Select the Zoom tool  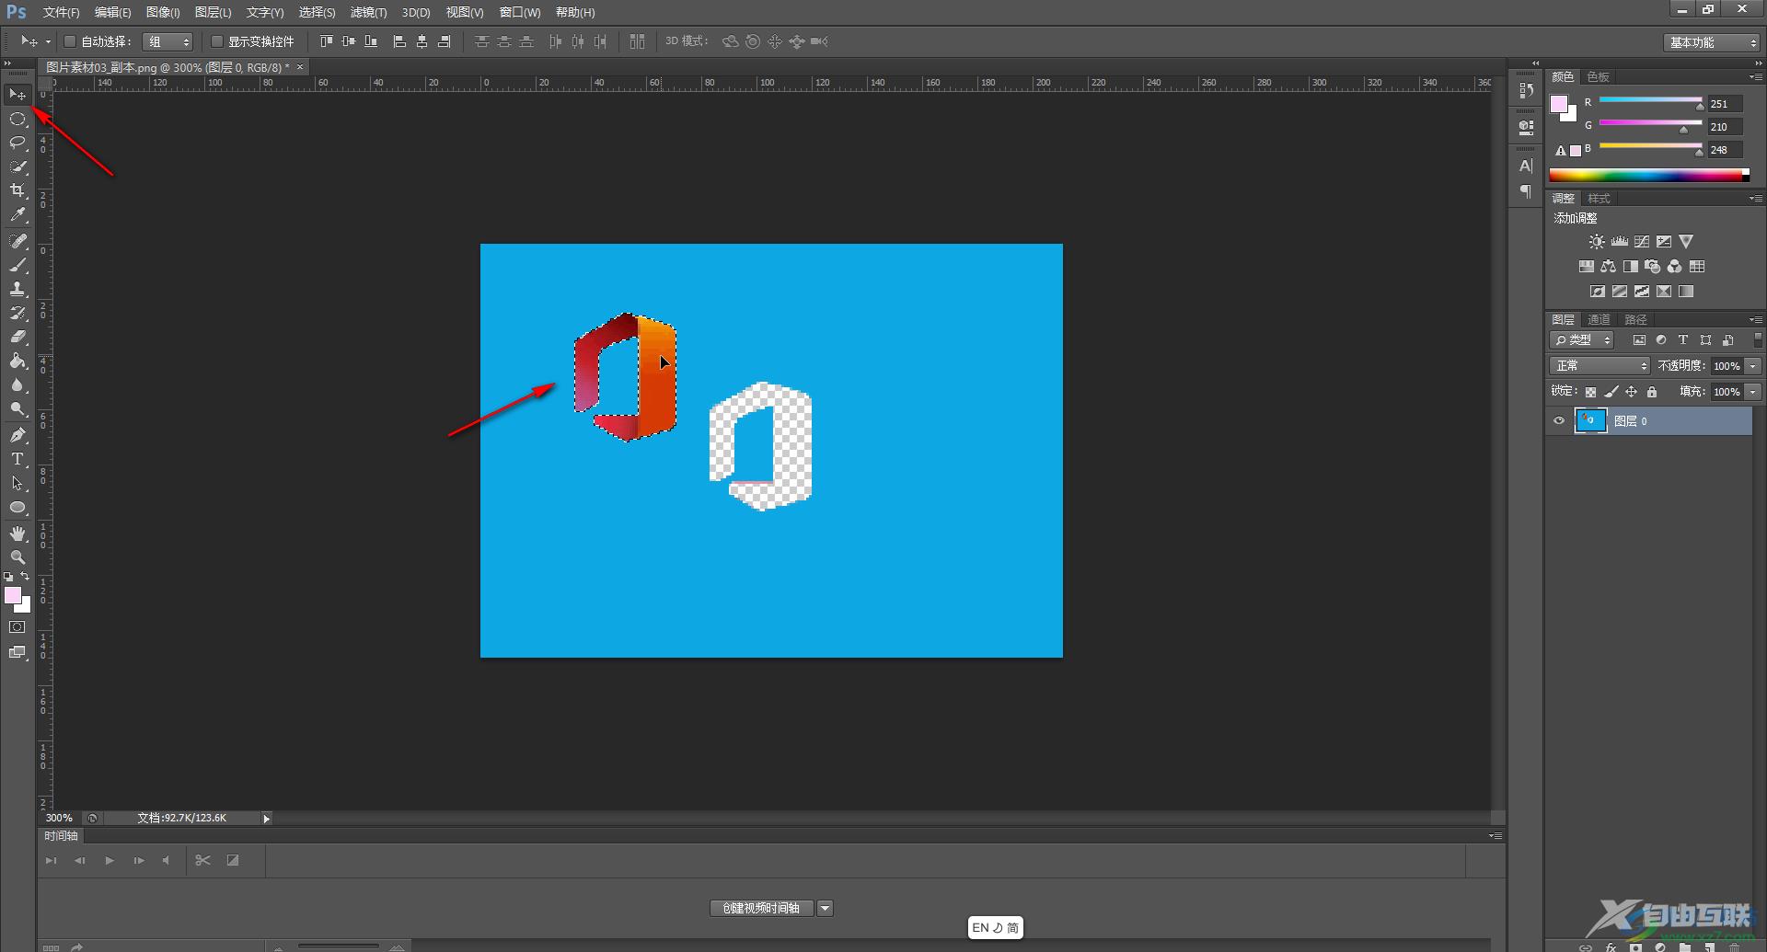[x=17, y=557]
